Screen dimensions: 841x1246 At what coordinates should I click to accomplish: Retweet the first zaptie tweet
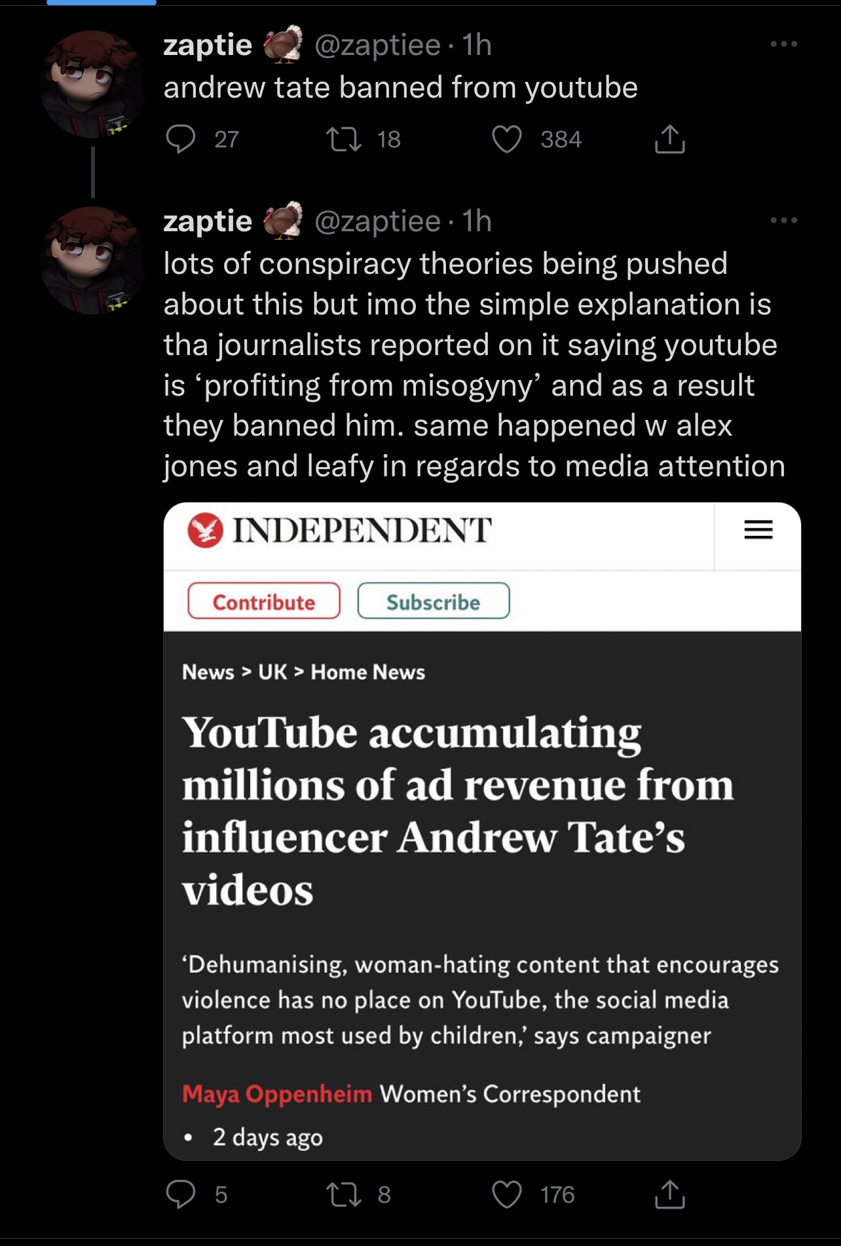[344, 139]
